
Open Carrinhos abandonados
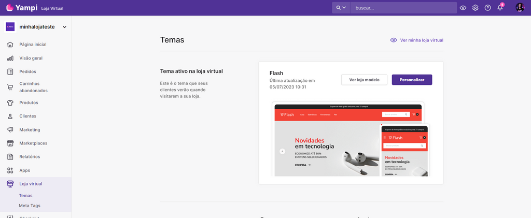[x=33, y=87]
